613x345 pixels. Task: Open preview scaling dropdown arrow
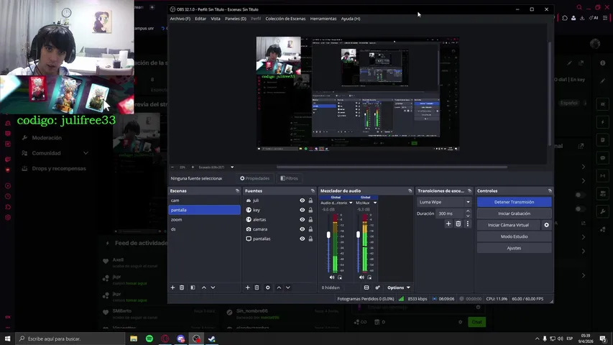click(x=232, y=167)
